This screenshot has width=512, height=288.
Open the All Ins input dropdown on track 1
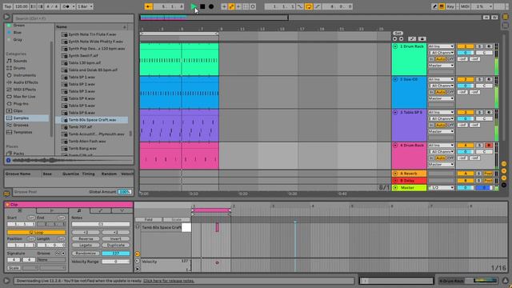[441, 46]
